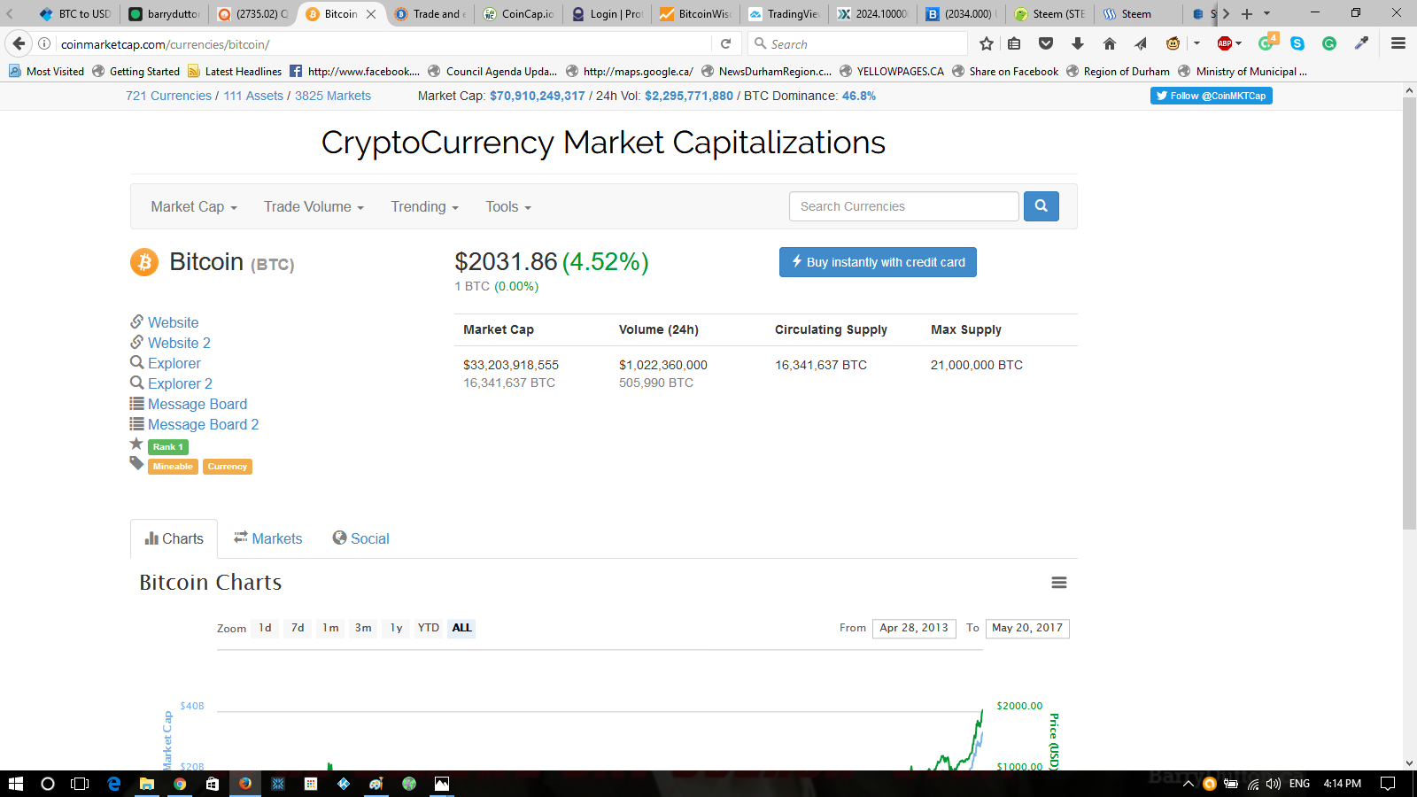Switch to the BTC to USD browser tab
Image resolution: width=1417 pixels, height=797 pixels.
click(x=75, y=13)
